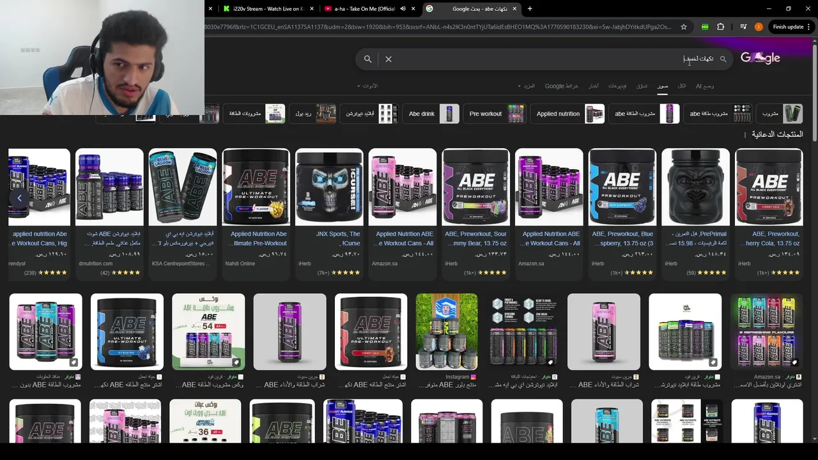Viewport: 818px width, 460px height.
Task: Click the small magnifier icon beside query text
Action: [723, 59]
